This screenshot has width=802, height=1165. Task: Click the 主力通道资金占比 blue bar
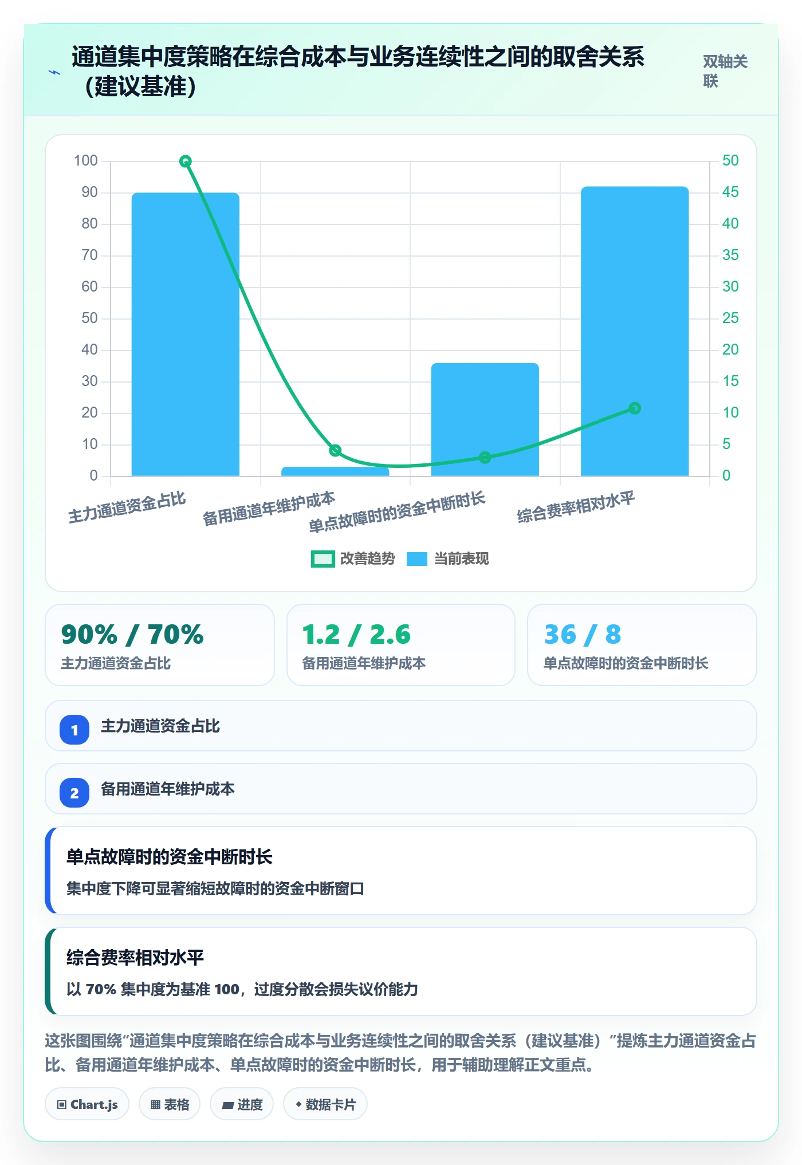coord(186,334)
